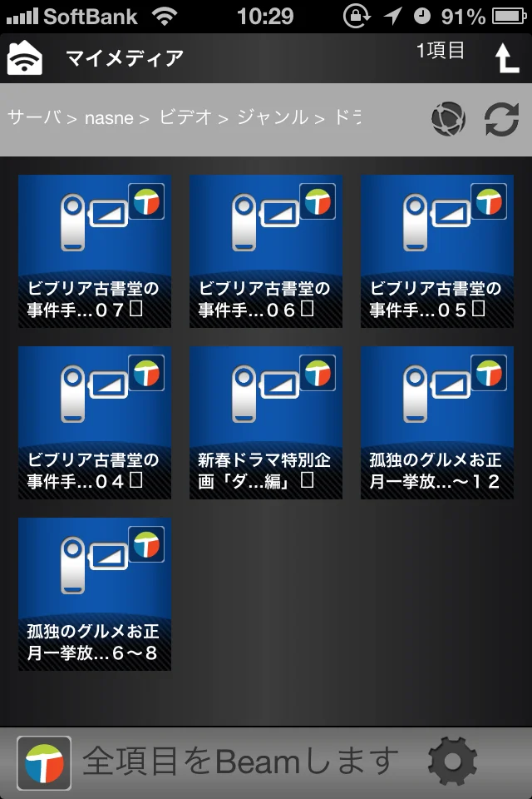Open video ビブリア古書堂の事件手…04

click(x=95, y=423)
